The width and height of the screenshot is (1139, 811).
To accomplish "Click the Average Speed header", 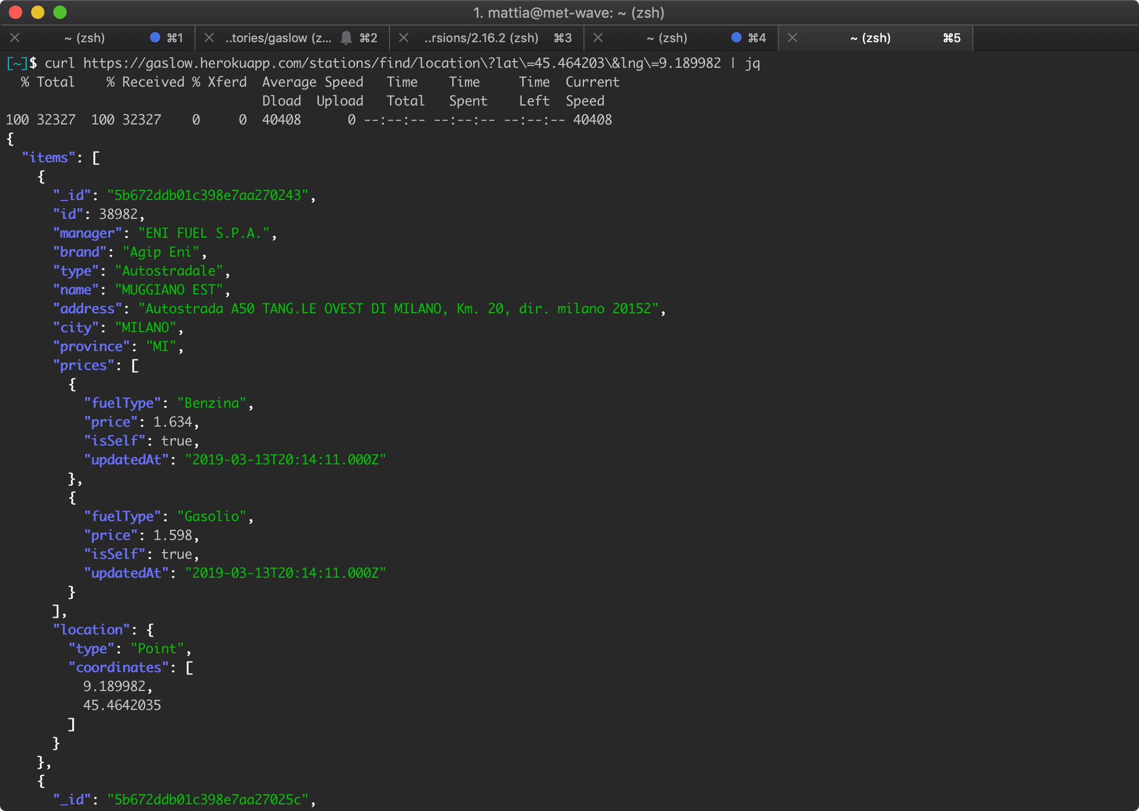I will tap(313, 82).
